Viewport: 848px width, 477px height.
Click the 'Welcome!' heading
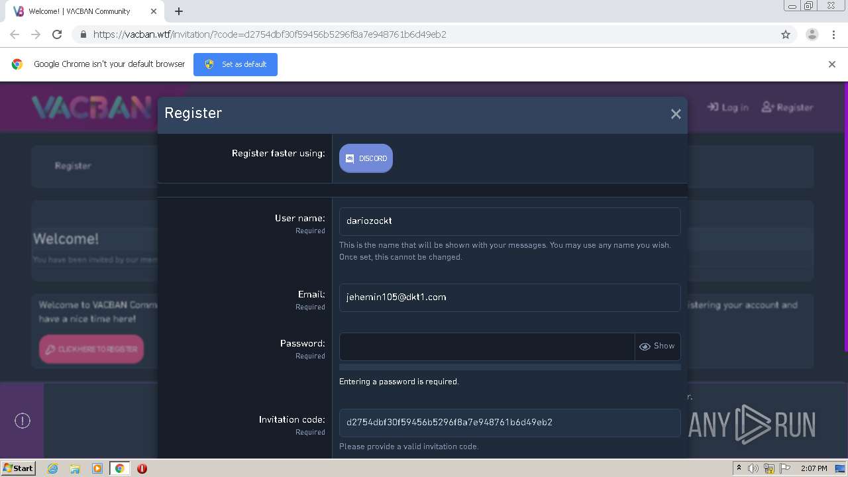pyautogui.click(x=66, y=238)
